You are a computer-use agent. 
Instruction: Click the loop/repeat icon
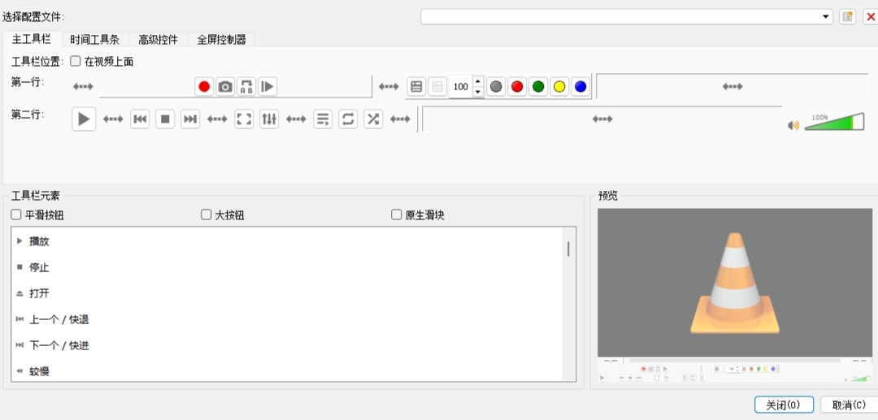point(348,119)
